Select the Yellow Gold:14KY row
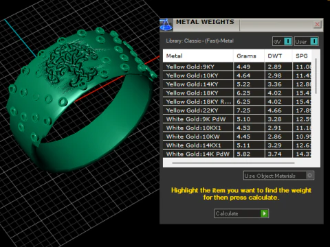 pos(237,84)
